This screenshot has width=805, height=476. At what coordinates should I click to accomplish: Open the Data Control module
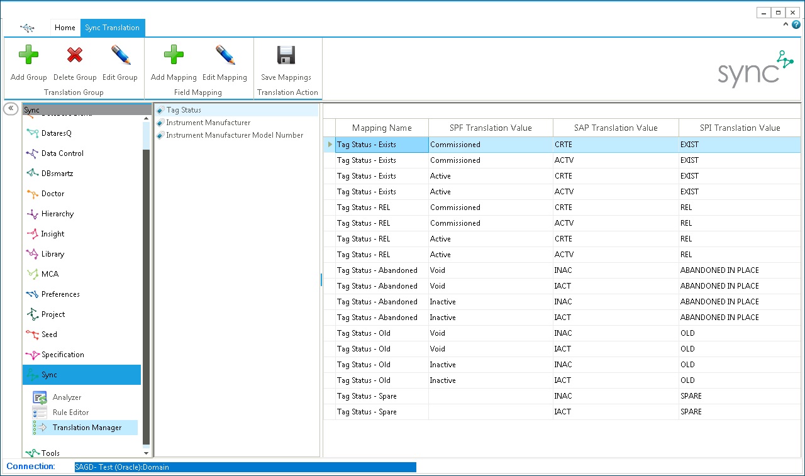pyautogui.click(x=82, y=153)
